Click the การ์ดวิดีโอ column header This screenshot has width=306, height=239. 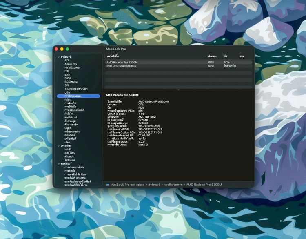[x=113, y=56]
